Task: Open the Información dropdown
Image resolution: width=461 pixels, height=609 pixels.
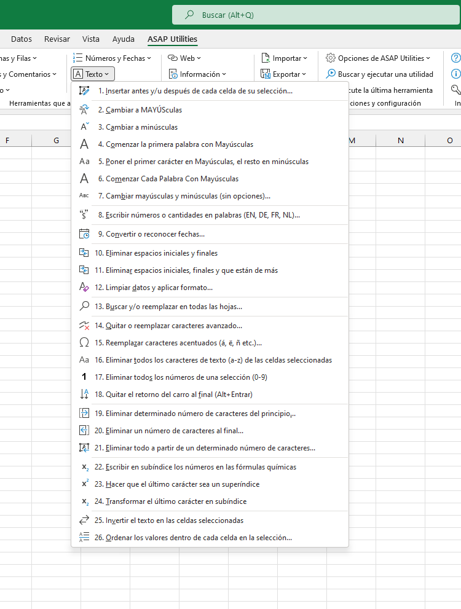Action: 197,74
